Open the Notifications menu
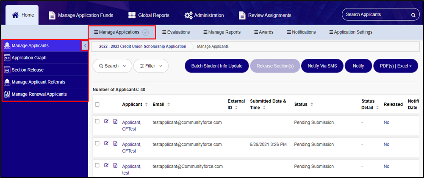The width and height of the screenshot is (424, 178). click(x=301, y=32)
